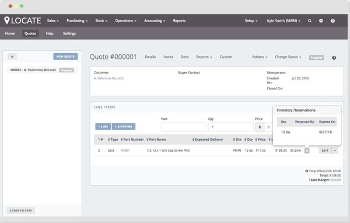
Task: Open the Setup dropdown
Action: (251, 21)
